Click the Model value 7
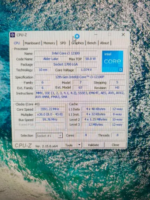This screenshot has height=200, width=150. pyautogui.click(x=80, y=82)
